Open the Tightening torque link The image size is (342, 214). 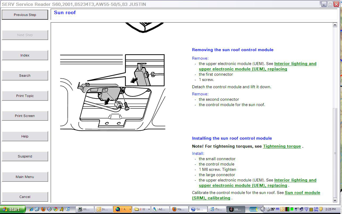pyautogui.click(x=282, y=146)
